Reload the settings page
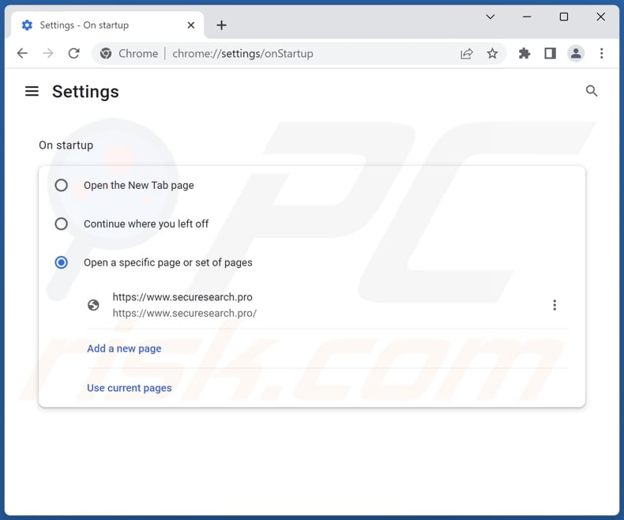This screenshot has height=520, width=624. [x=74, y=53]
